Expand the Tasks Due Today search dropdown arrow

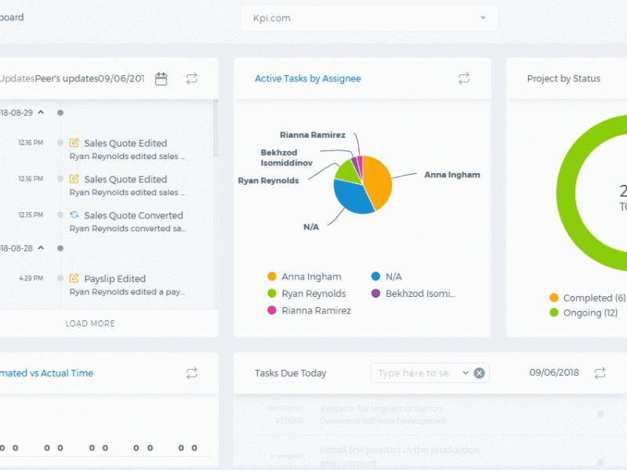[x=465, y=373]
